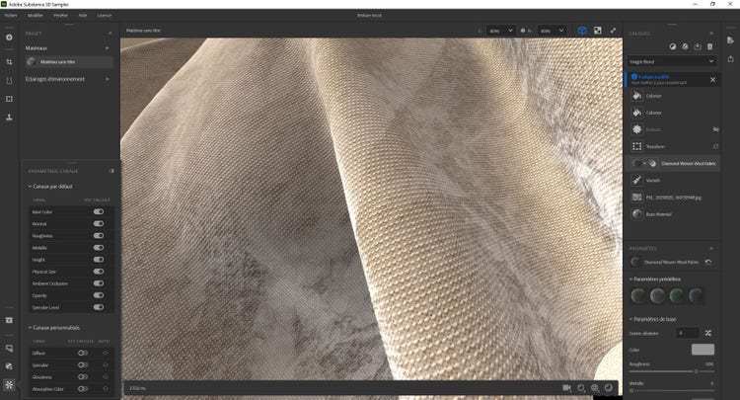Select the Vanish layer
The height and width of the screenshot is (400, 740).
[x=674, y=181]
